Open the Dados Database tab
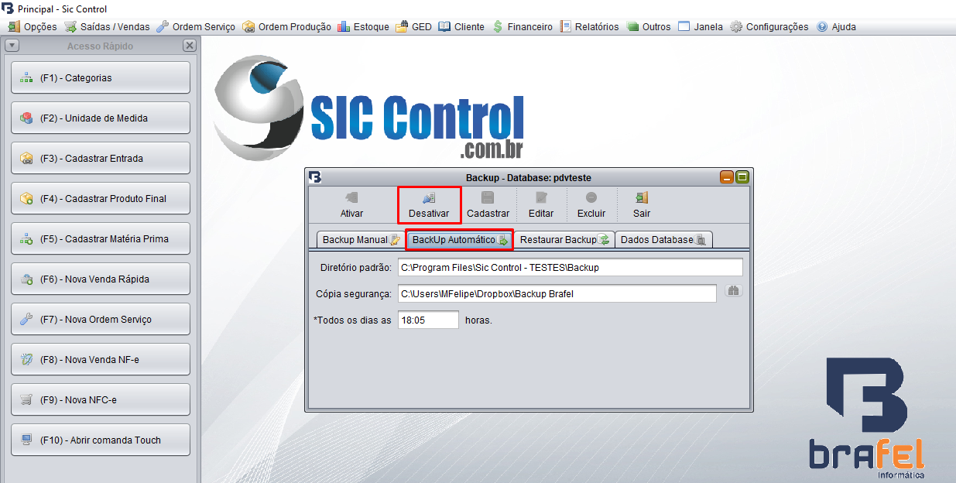 point(663,240)
